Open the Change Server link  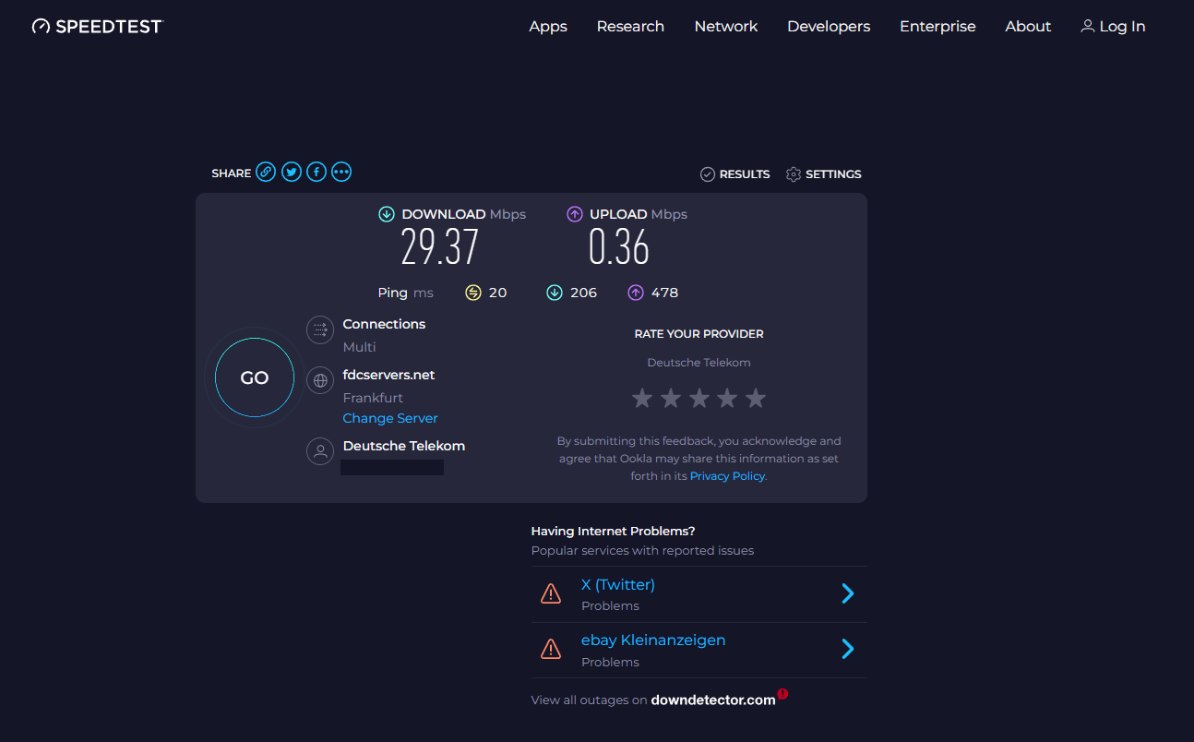389,418
